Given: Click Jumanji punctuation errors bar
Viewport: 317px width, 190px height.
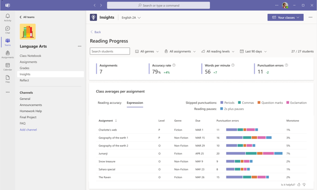Looking at the screenshot, I should (254, 153).
